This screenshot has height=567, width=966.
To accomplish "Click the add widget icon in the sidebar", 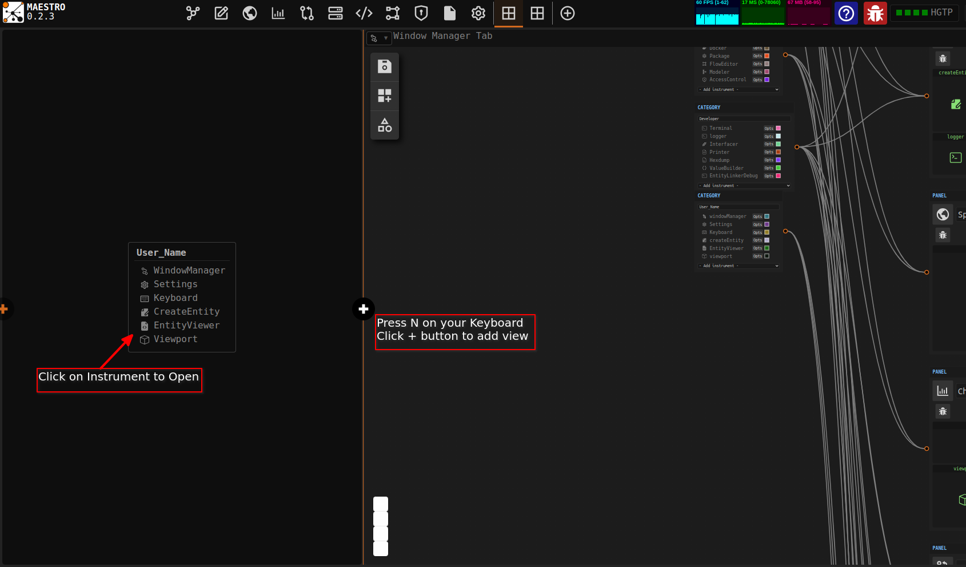I will 385,96.
